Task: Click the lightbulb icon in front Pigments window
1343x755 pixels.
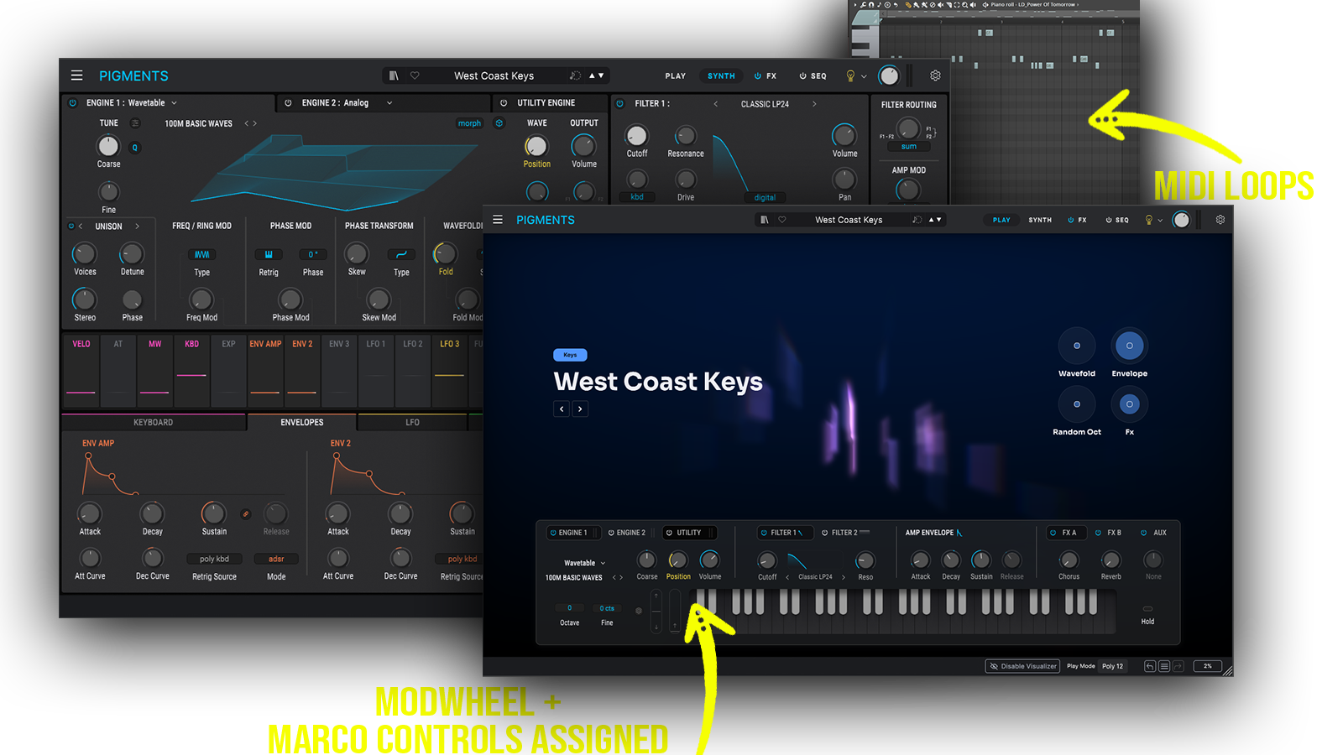Action: click(1149, 220)
